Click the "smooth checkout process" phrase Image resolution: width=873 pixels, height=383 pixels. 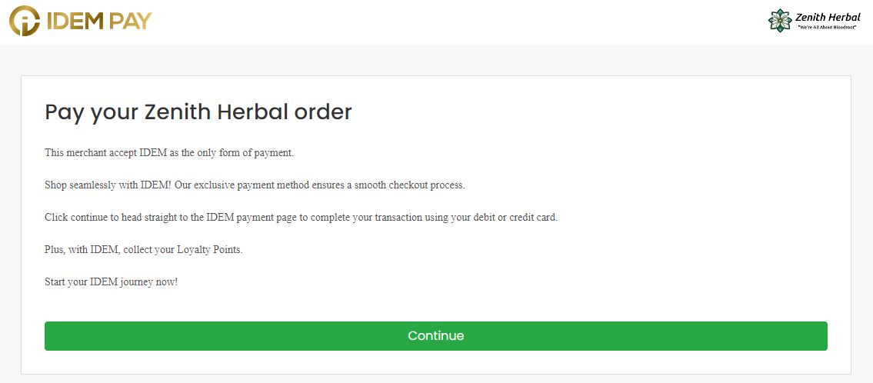pyautogui.click(x=407, y=185)
